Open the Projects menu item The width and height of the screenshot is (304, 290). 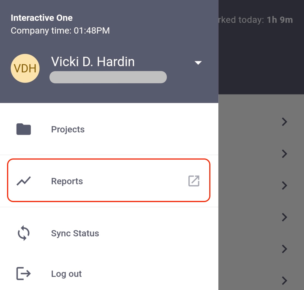(68, 130)
